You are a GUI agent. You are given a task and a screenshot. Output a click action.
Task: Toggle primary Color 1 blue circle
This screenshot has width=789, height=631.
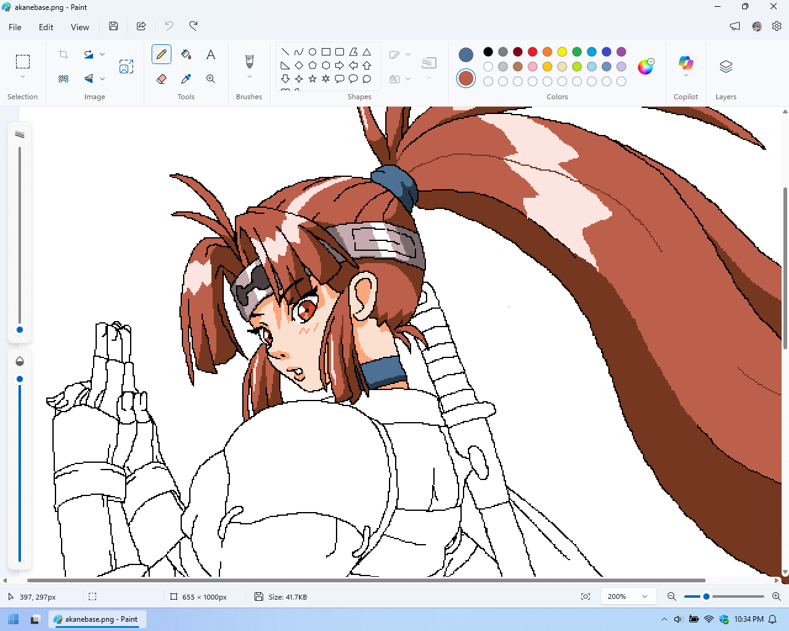coord(466,55)
